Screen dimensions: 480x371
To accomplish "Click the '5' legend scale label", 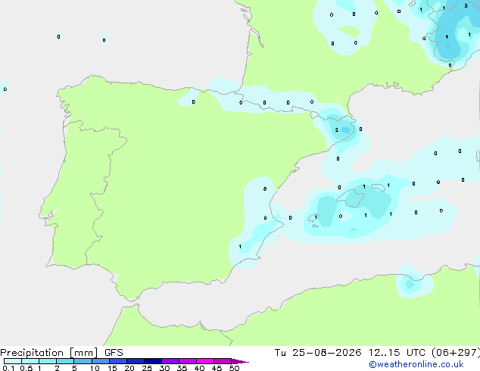I will pyautogui.click(x=74, y=368).
